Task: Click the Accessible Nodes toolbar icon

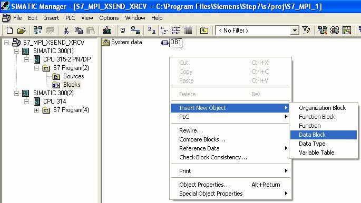Action: 37,31
